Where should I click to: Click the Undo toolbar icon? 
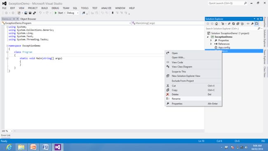(x=40, y=13)
